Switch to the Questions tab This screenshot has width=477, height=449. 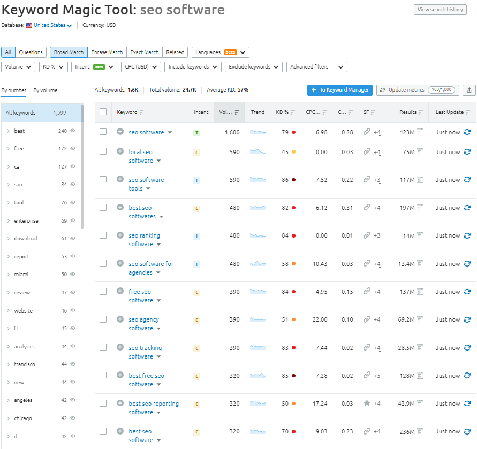tap(31, 52)
